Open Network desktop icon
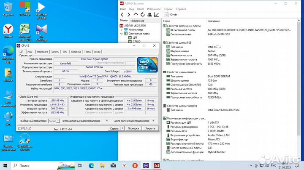Screen dimensions: 304x170 (8, 119)
